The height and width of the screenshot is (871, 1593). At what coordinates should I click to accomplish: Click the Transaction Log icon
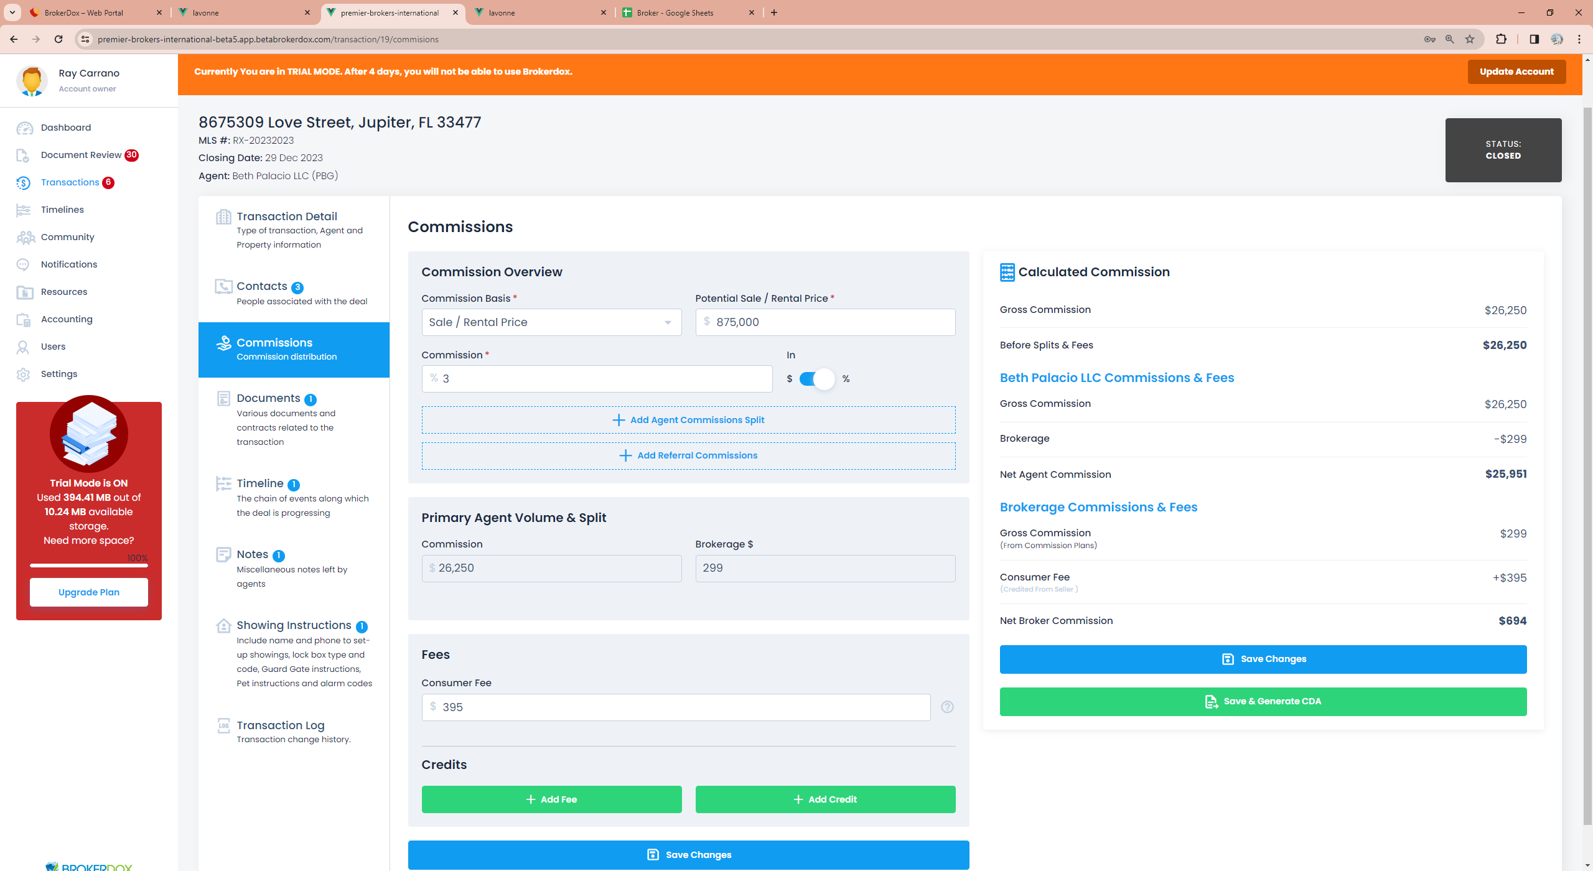[x=223, y=725]
